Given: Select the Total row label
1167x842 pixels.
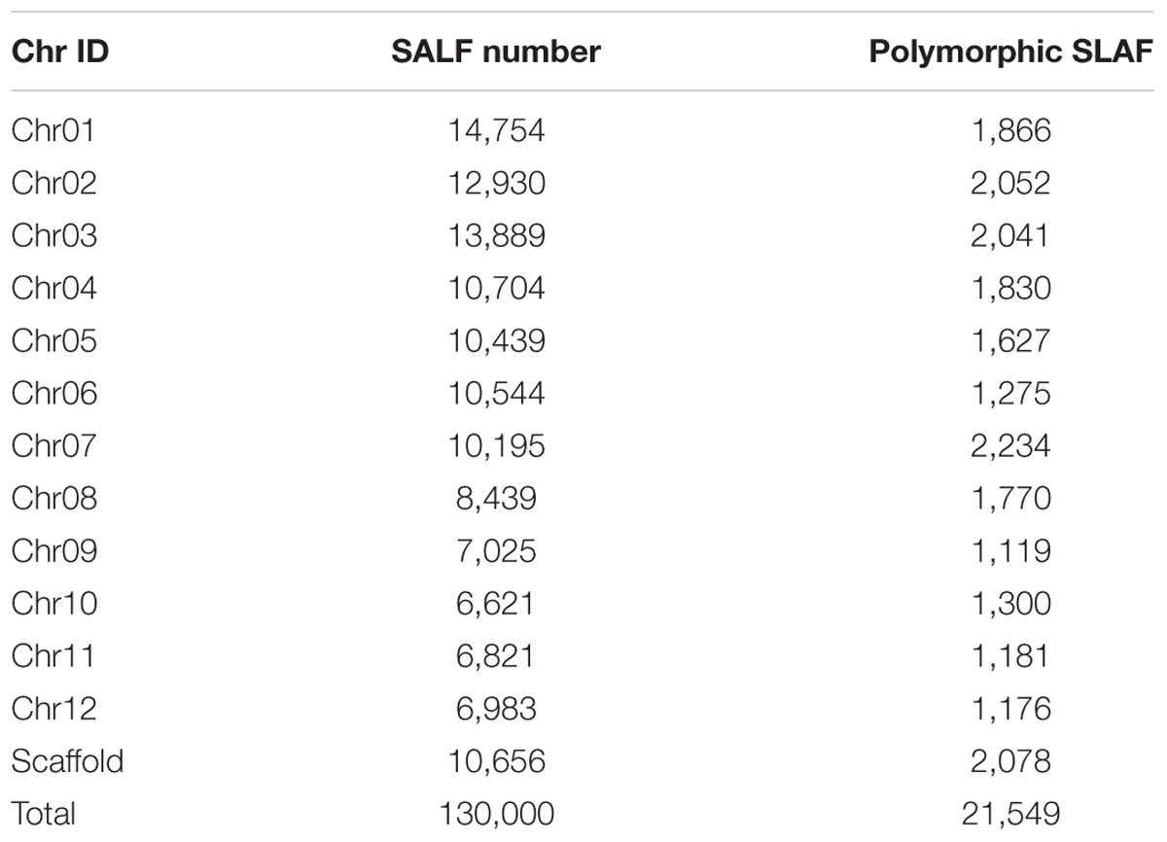Looking at the screenshot, I should click(44, 813).
